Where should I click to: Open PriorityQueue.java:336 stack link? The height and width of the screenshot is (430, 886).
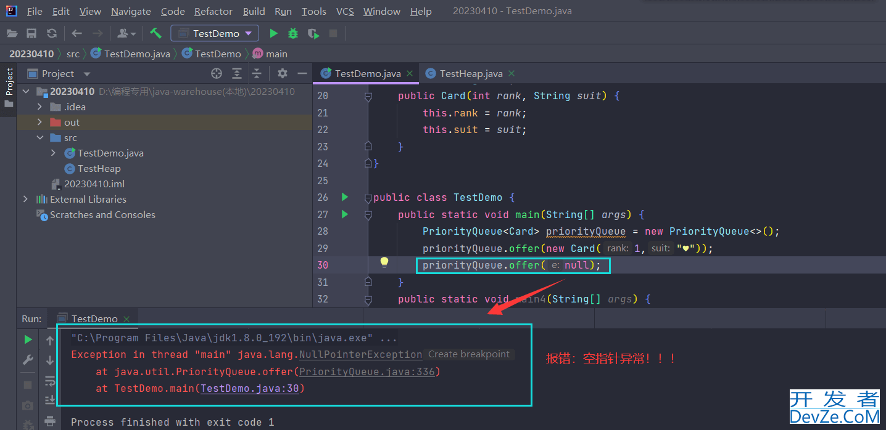coord(367,372)
